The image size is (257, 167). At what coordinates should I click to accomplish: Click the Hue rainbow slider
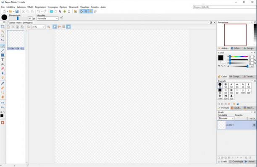239,56
